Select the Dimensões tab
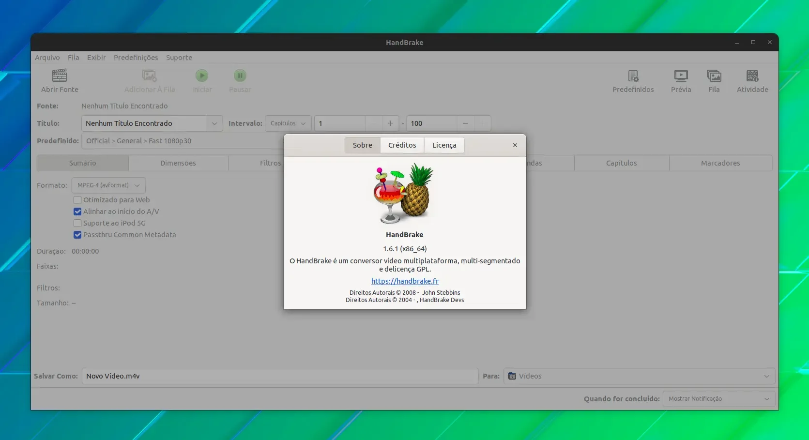Image resolution: width=809 pixels, height=440 pixels. [178, 163]
